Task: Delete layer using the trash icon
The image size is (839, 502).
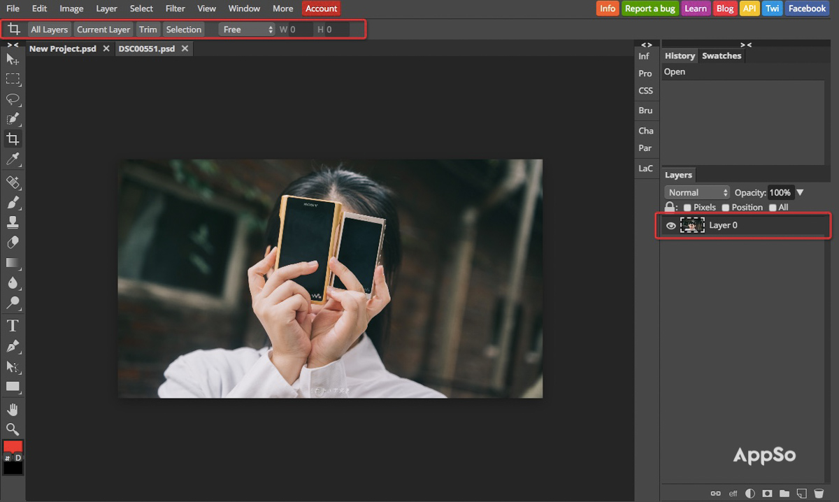Action: (x=819, y=494)
